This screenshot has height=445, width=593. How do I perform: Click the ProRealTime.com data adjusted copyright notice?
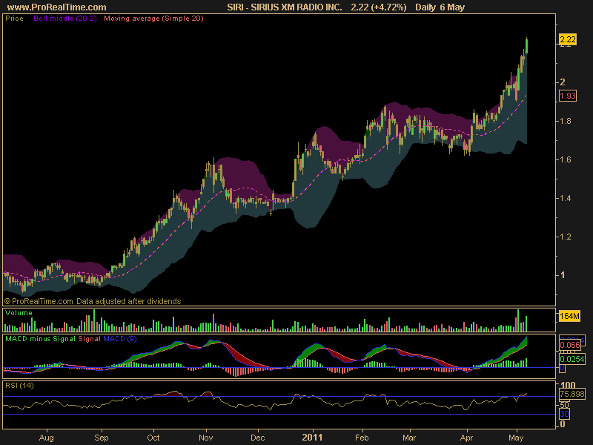coord(93,301)
